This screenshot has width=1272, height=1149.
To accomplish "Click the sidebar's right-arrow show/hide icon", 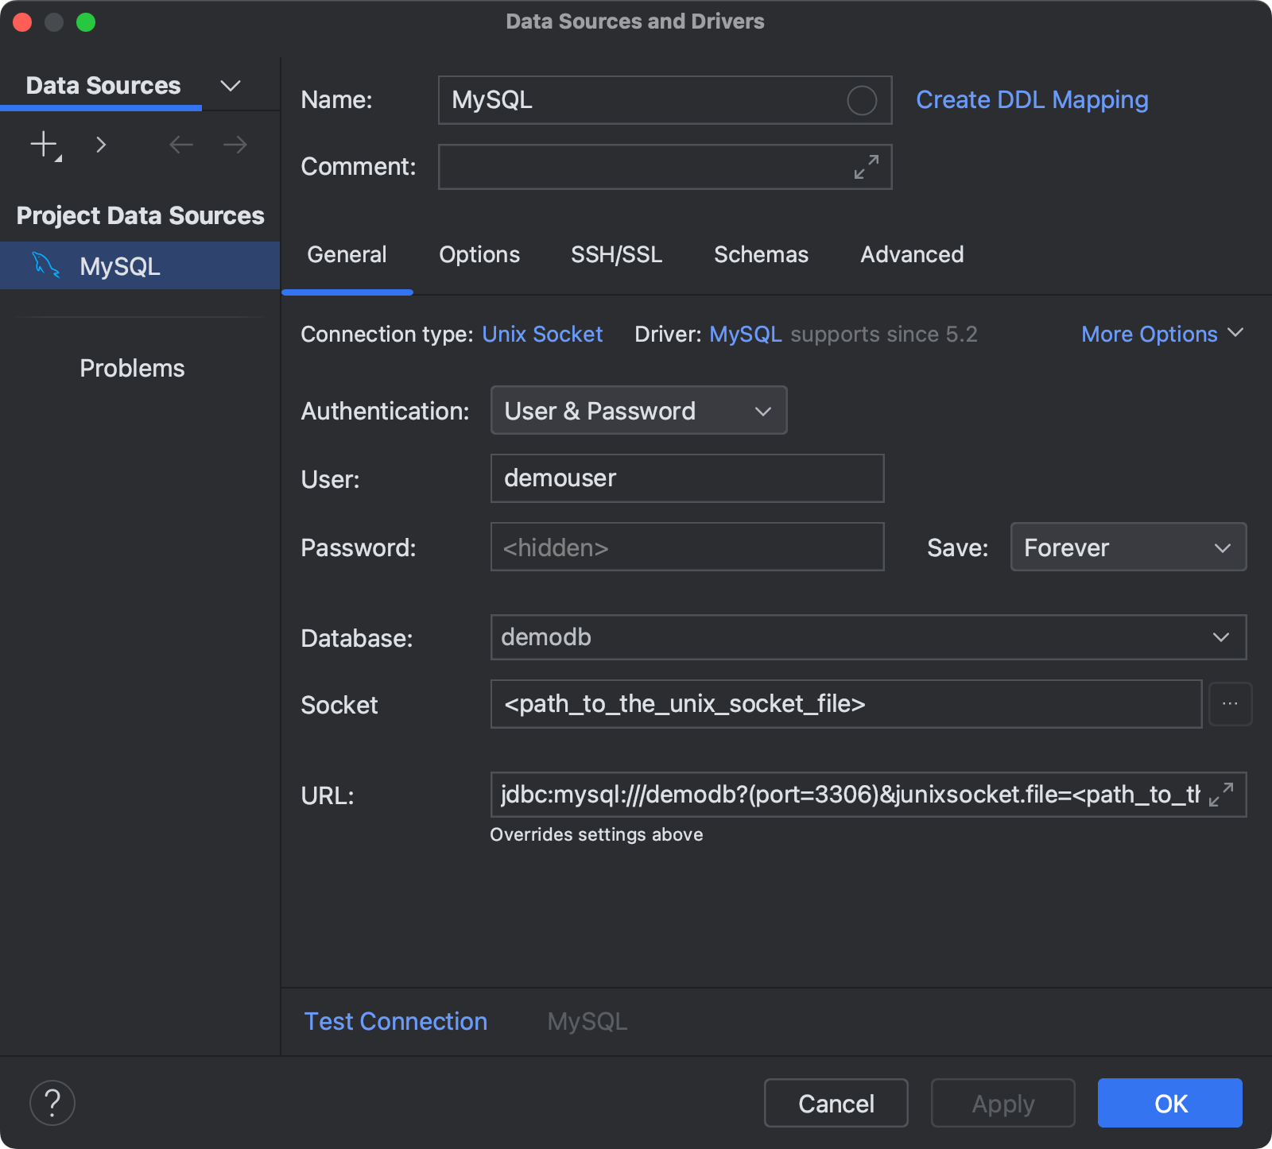I will click(x=101, y=144).
